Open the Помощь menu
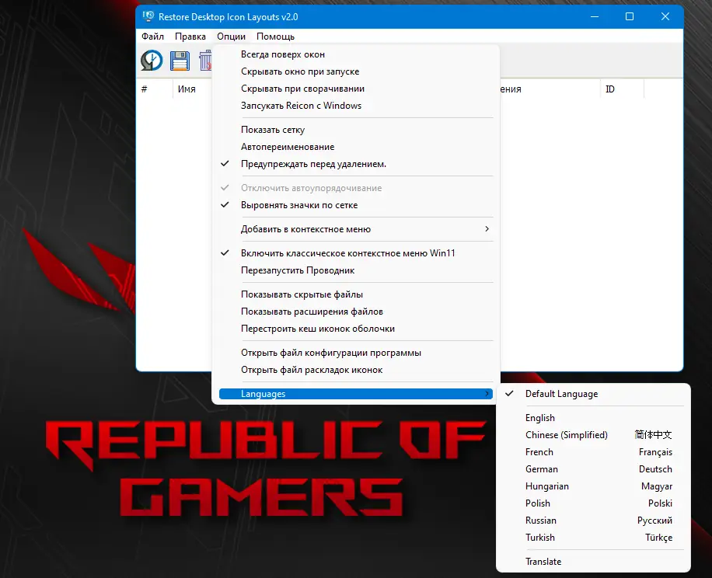This screenshot has width=712, height=578. click(275, 37)
